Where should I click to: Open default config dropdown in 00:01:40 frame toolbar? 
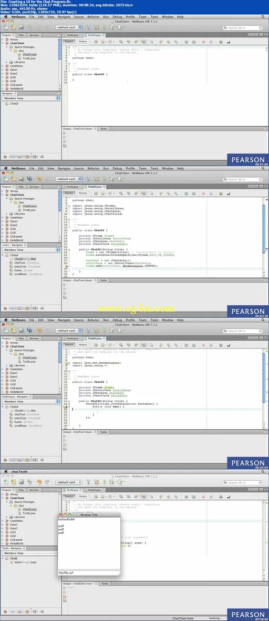point(69,27)
